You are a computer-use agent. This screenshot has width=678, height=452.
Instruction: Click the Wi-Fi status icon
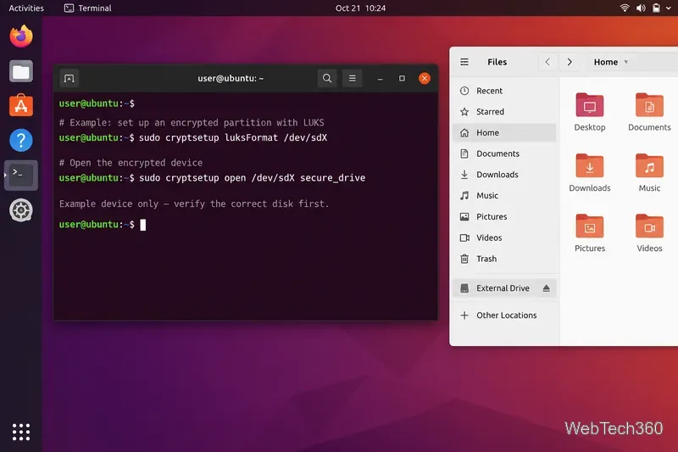tap(625, 8)
